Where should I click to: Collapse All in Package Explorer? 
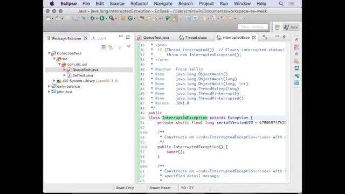pos(104,47)
